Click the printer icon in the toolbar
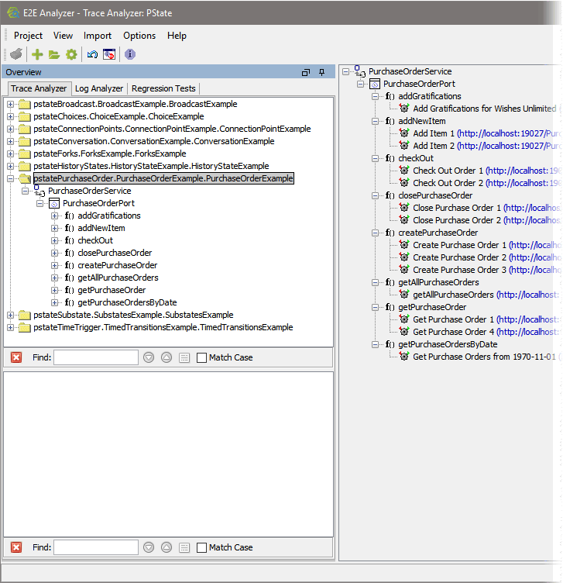This screenshot has height=583, width=563. point(15,54)
